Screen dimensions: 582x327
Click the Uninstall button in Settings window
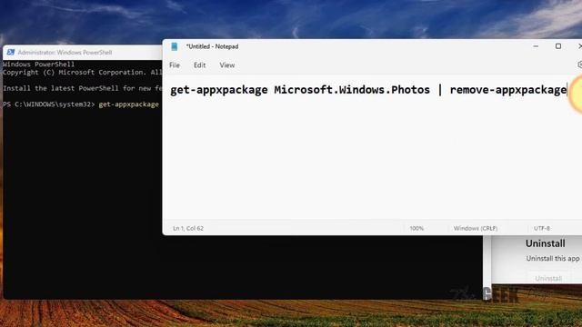click(x=548, y=278)
